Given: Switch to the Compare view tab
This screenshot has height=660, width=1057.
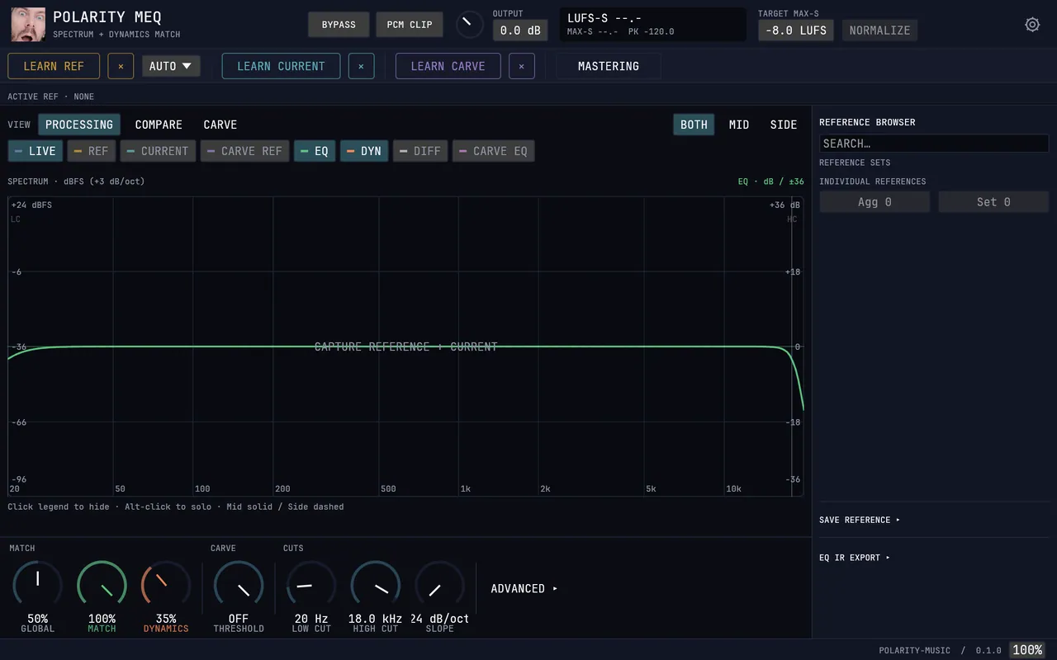Looking at the screenshot, I should 159,125.
